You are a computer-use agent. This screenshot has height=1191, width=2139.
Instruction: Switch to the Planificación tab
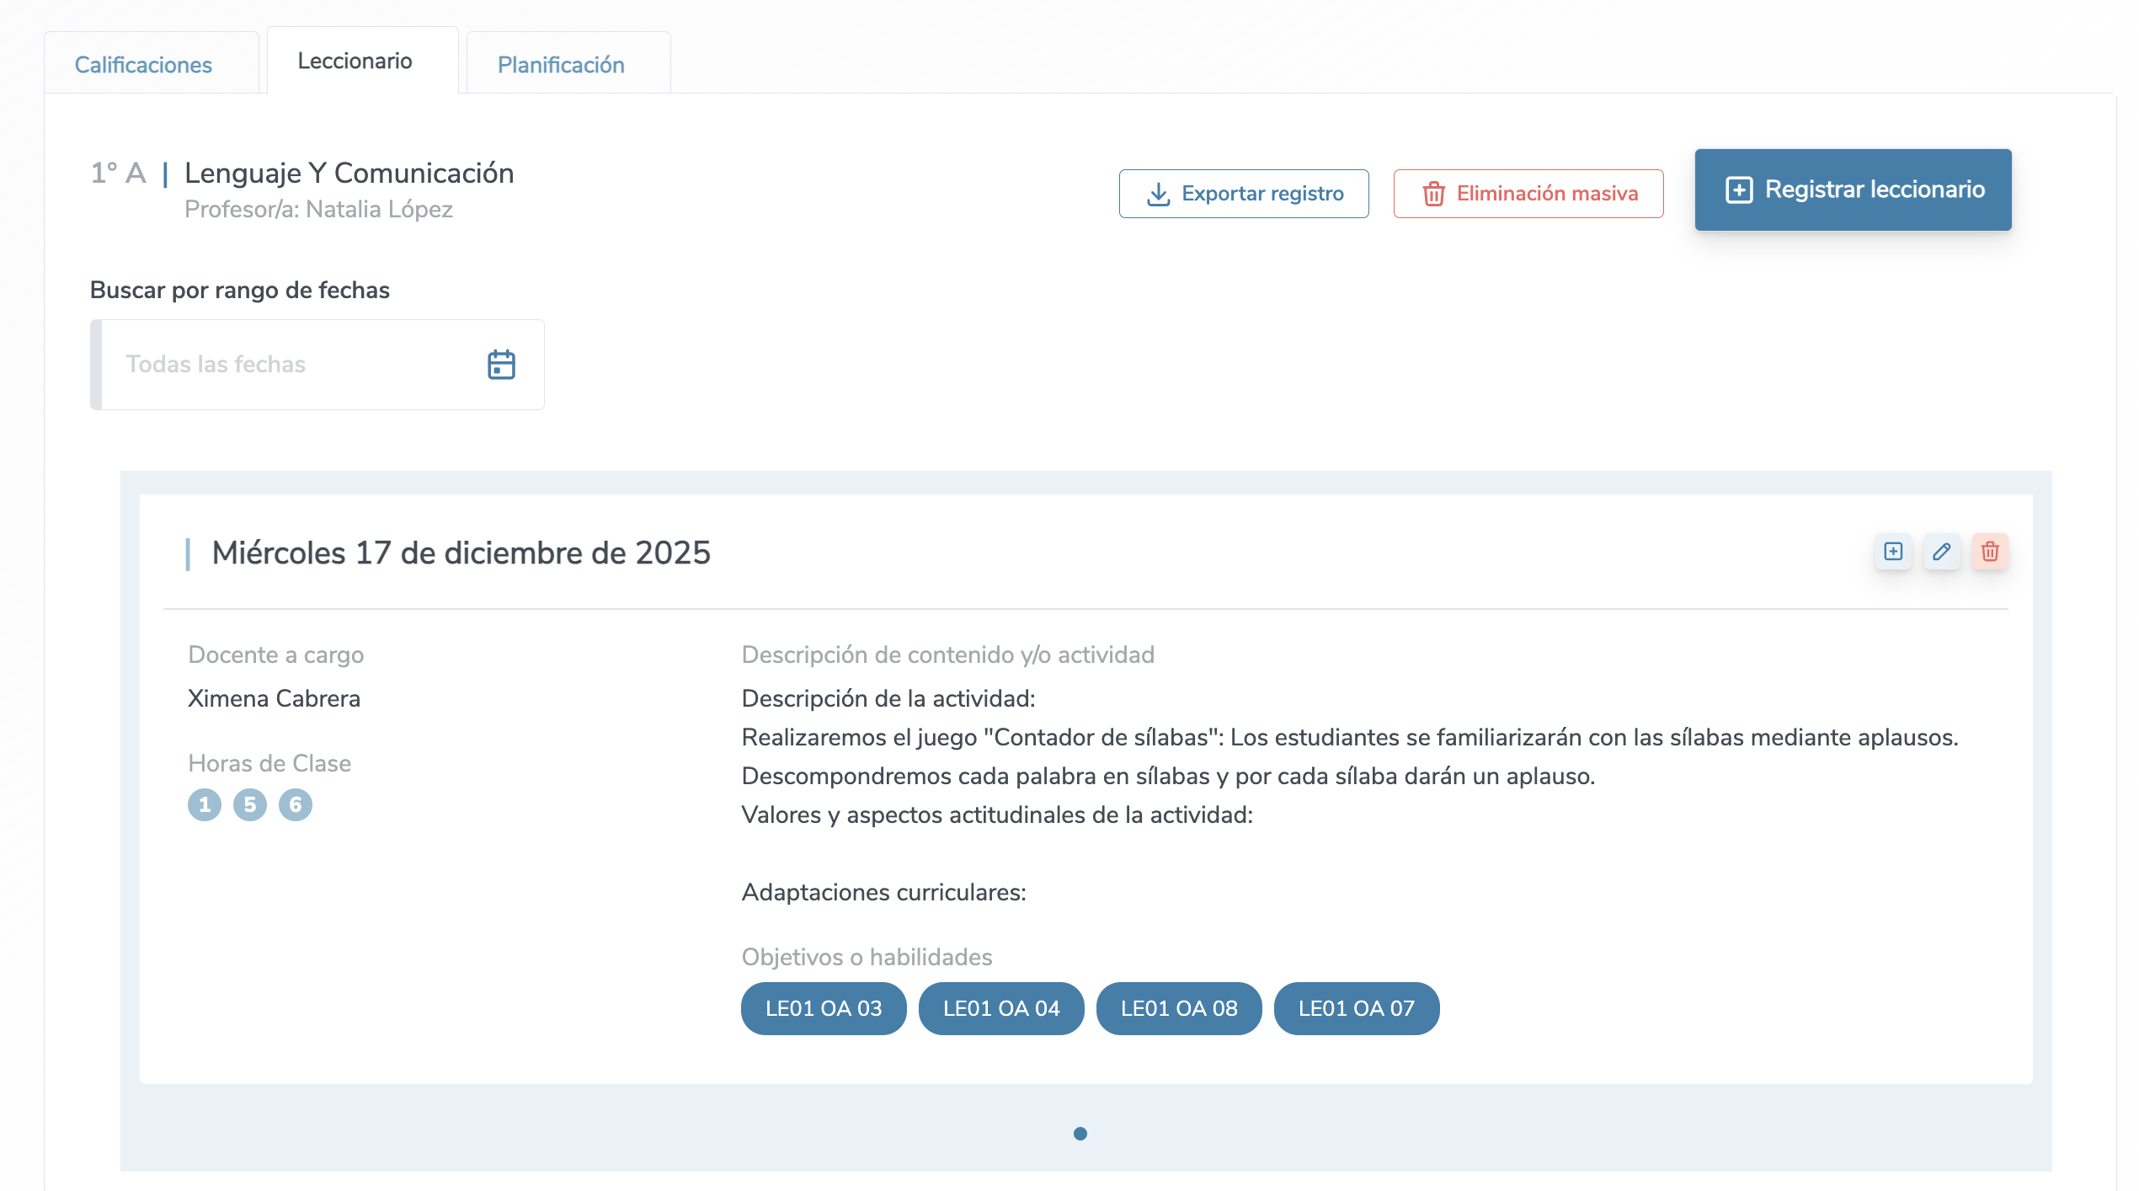tap(561, 65)
